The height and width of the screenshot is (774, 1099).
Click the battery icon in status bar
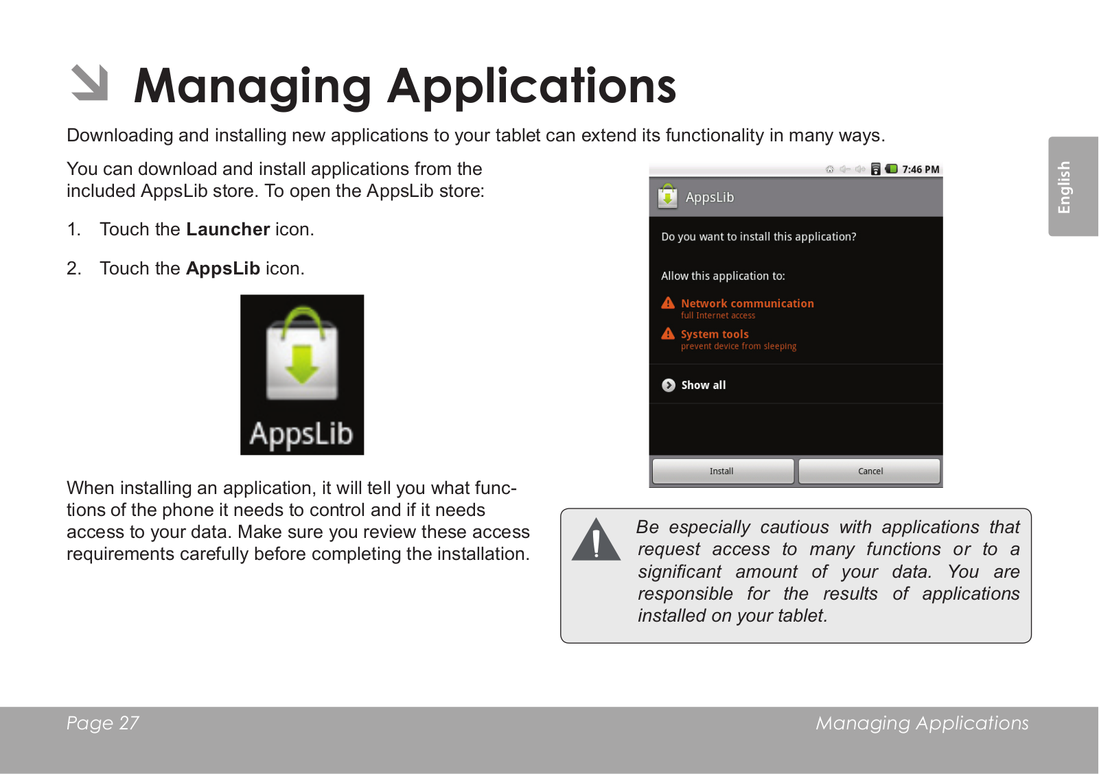point(892,169)
